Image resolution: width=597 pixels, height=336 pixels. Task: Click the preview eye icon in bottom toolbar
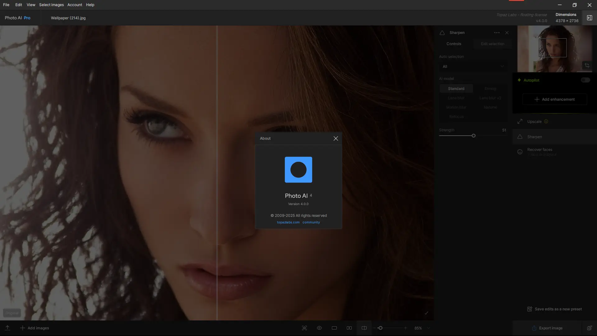(319, 328)
